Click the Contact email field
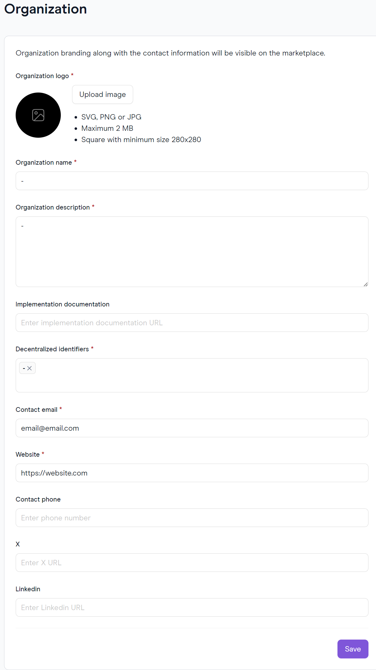This screenshot has width=376, height=670. pos(192,428)
